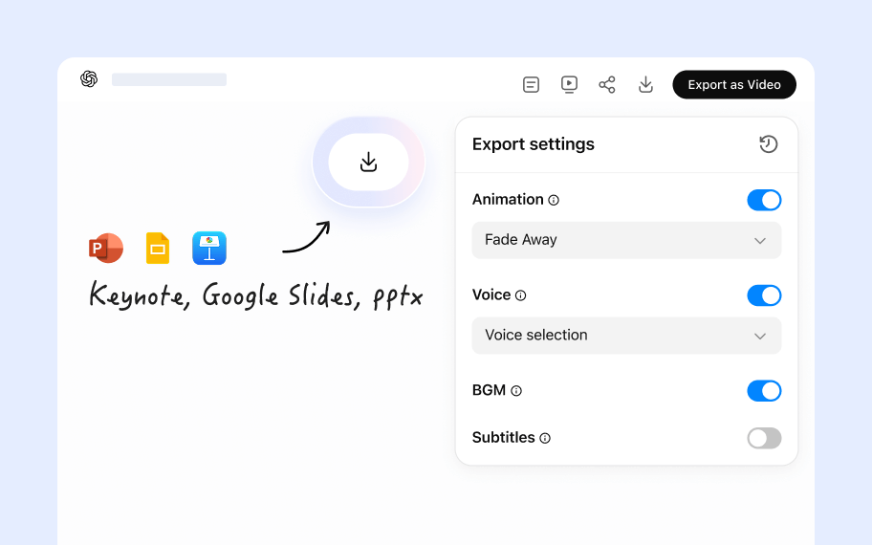The image size is (872, 545).
Task: Open the notes icon in toolbar
Action: [x=531, y=84]
